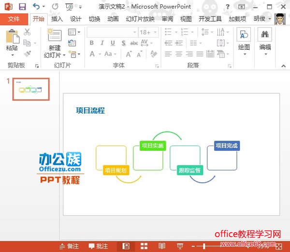Screen dimensions: 290x252
Task: Switch to Insert (插入) tab
Action: [x=57, y=19]
